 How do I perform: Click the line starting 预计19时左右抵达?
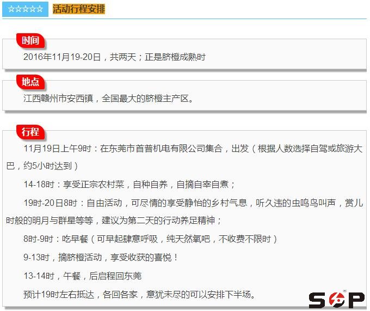coord(139,295)
